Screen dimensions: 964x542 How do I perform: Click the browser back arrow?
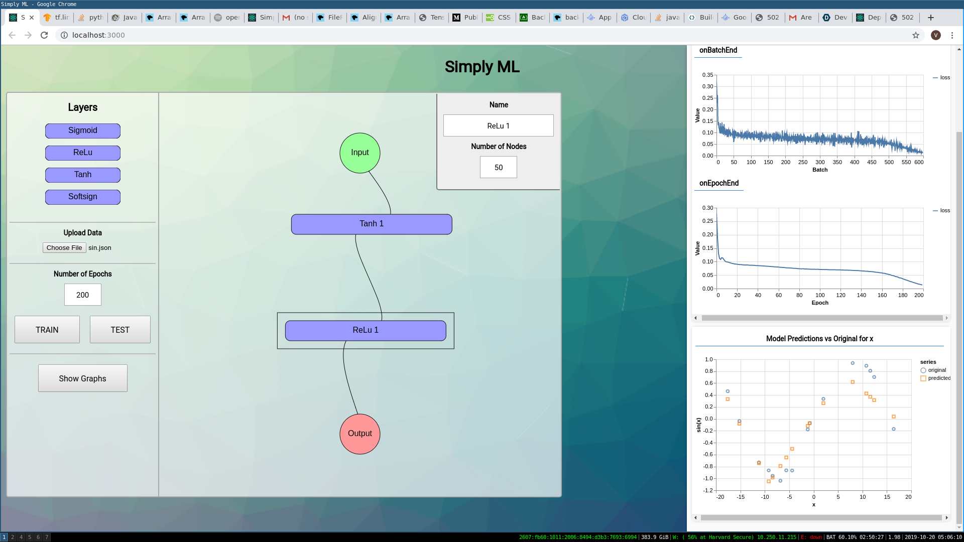(x=12, y=35)
